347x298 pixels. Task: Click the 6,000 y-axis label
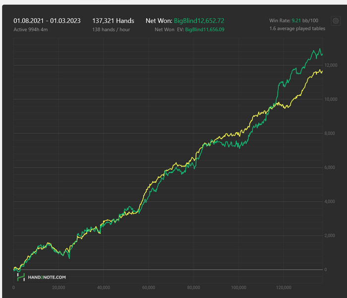point(330,167)
